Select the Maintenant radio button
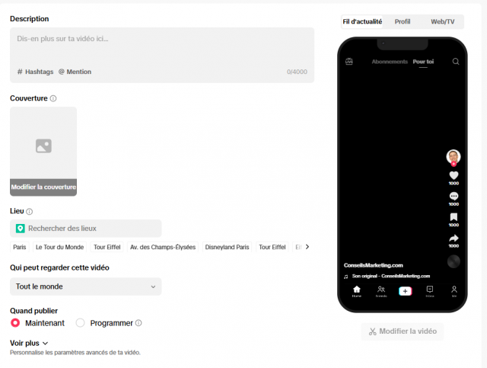 point(15,323)
